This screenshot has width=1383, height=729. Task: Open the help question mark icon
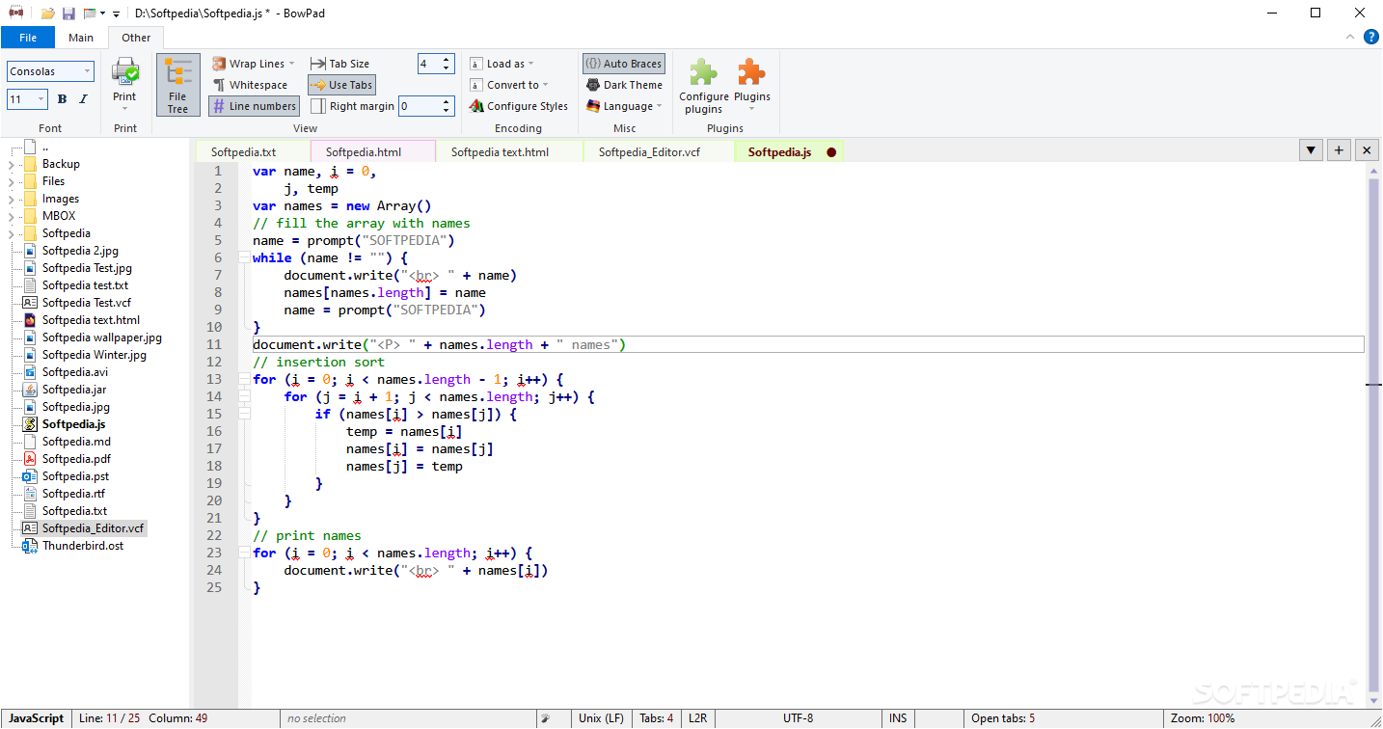[x=1370, y=38]
